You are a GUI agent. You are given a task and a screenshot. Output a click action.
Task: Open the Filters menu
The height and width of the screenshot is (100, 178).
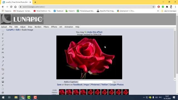click(46, 27)
